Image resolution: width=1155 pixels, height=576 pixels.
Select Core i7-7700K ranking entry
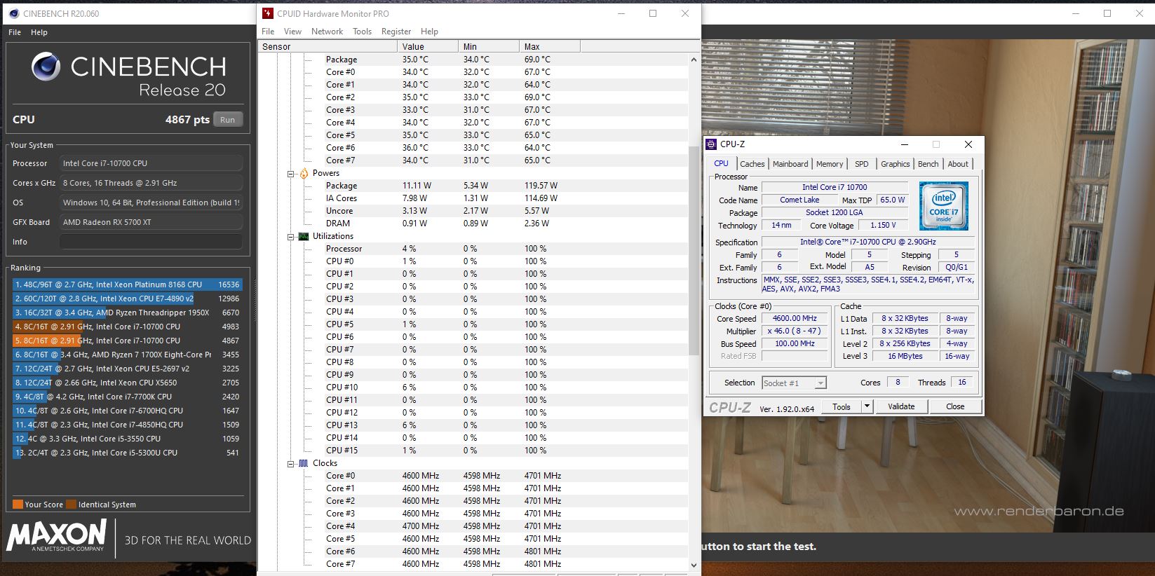coord(127,397)
